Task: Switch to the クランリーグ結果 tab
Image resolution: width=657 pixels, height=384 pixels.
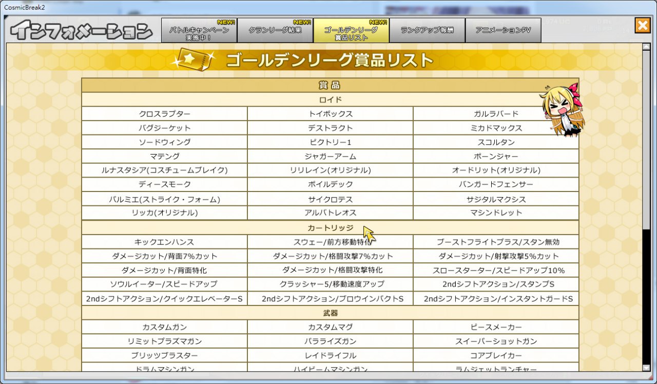Action: pyautogui.click(x=275, y=31)
